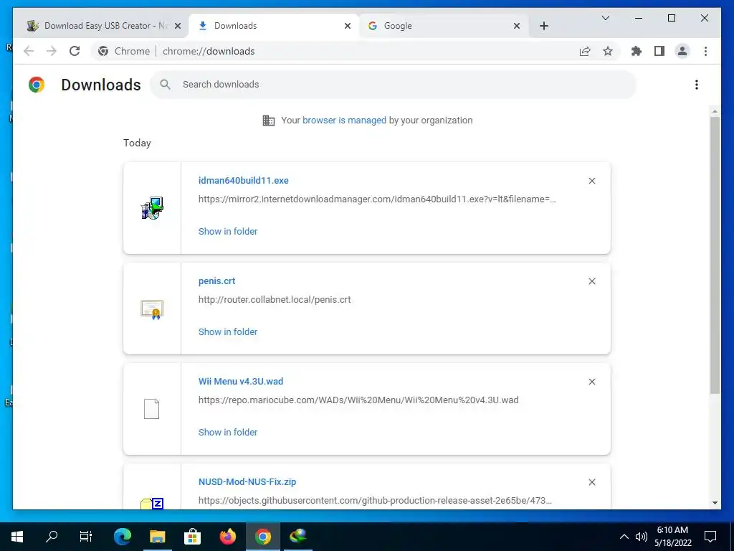
Task: Show idman640build11.exe in folder
Action: (228, 231)
